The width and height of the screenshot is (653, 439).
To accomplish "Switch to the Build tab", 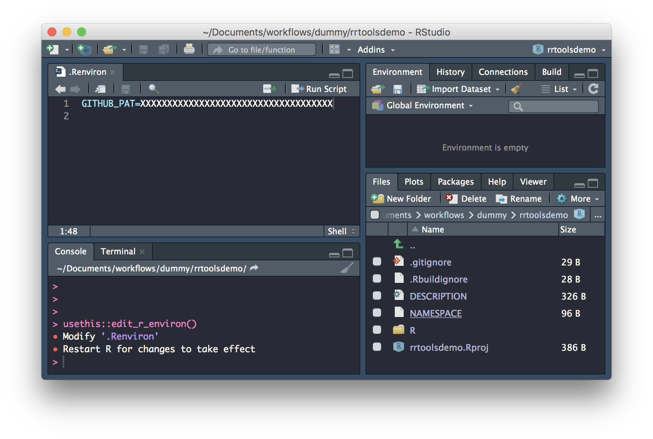I will 551,72.
